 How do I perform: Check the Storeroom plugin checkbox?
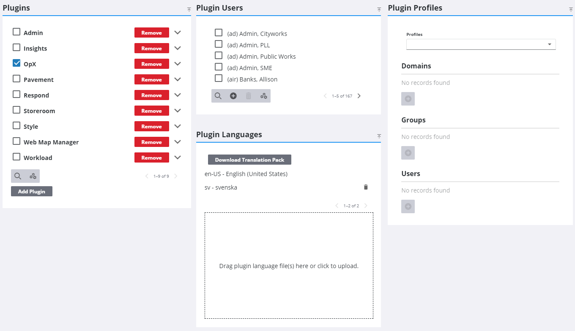16,110
